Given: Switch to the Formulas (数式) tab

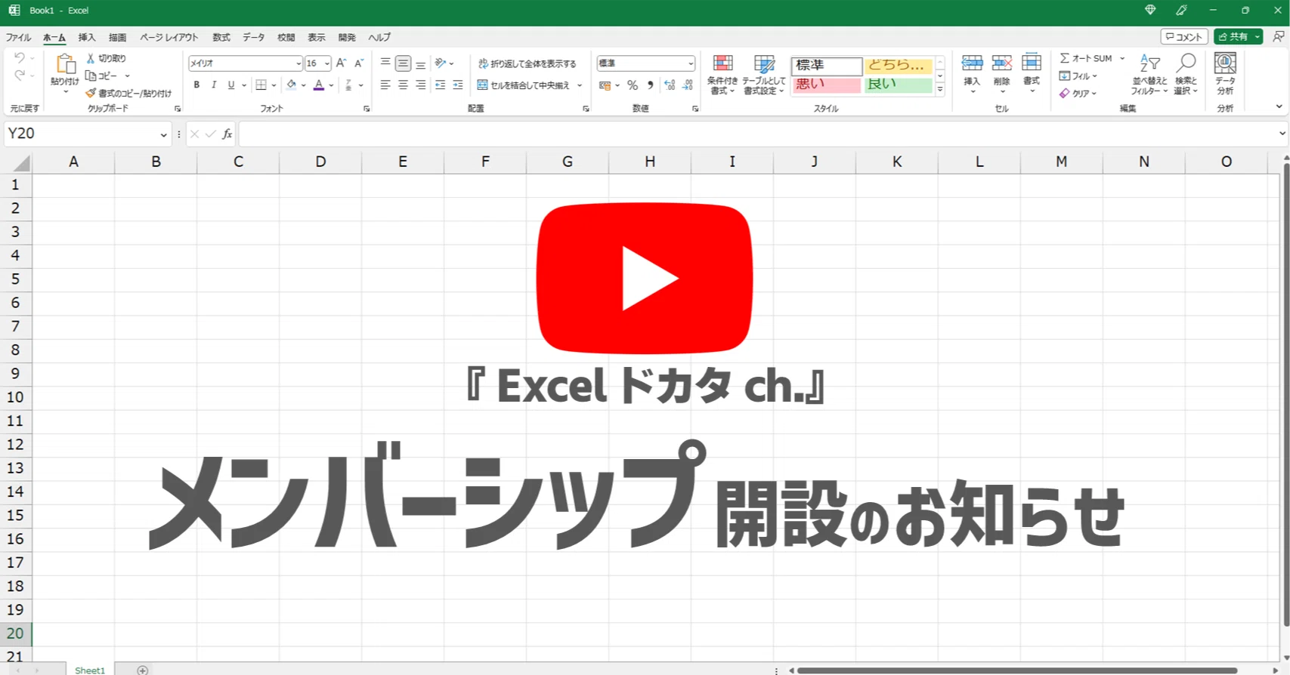Looking at the screenshot, I should point(221,37).
